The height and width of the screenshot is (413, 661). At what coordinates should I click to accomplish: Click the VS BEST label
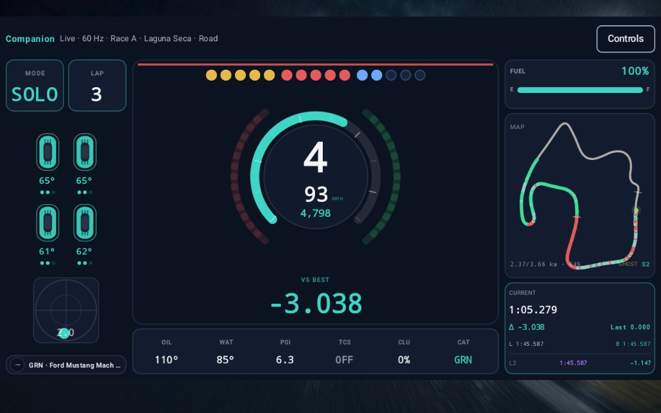pos(315,279)
